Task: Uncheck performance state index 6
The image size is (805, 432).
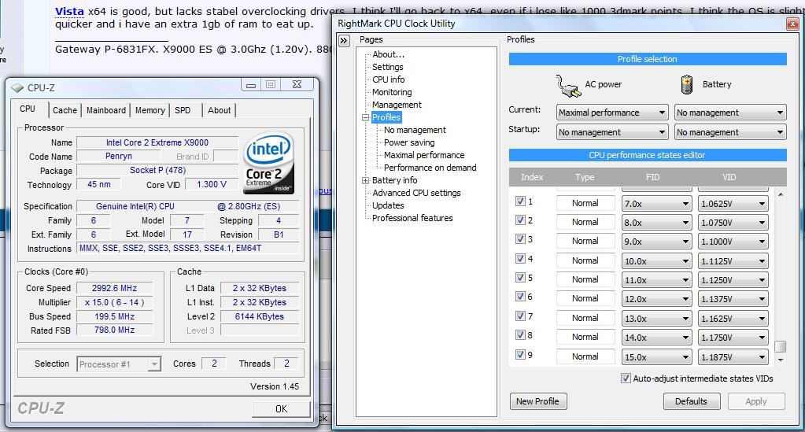Action: click(x=520, y=297)
